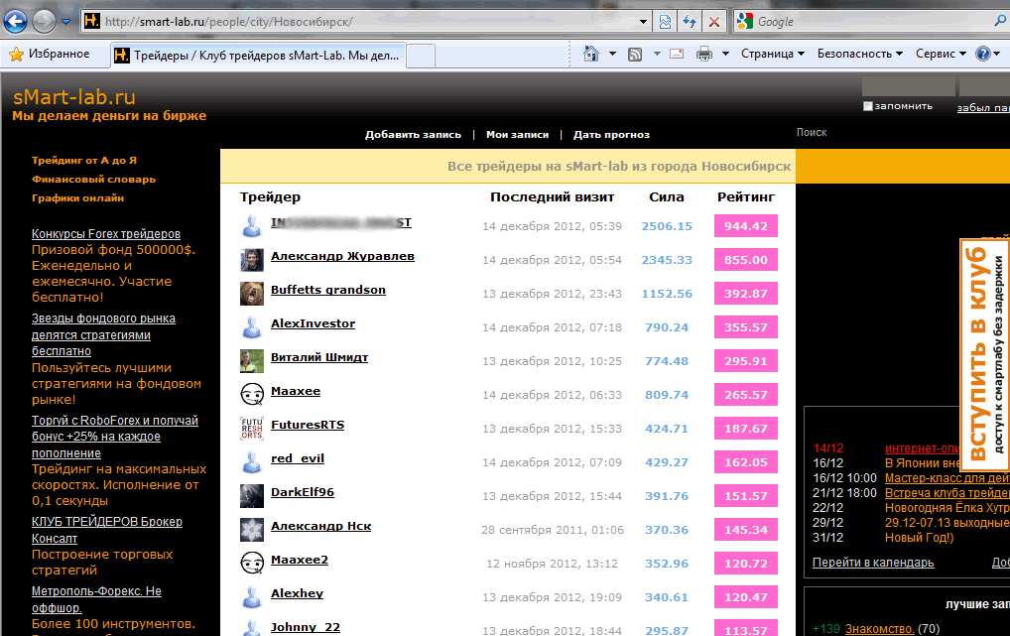Tick the 'запомнить' checkbox

[x=868, y=106]
